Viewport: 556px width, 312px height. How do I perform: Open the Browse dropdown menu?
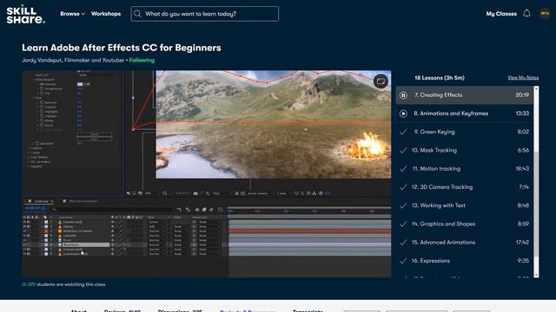(x=72, y=14)
